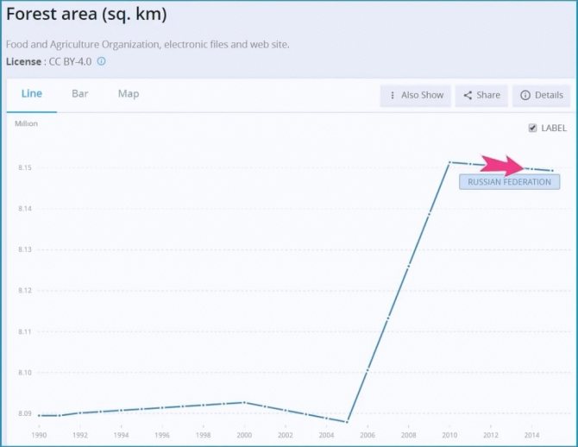Click the Russian Federation series label
Image resolution: width=578 pixels, height=447 pixels.
tap(509, 182)
